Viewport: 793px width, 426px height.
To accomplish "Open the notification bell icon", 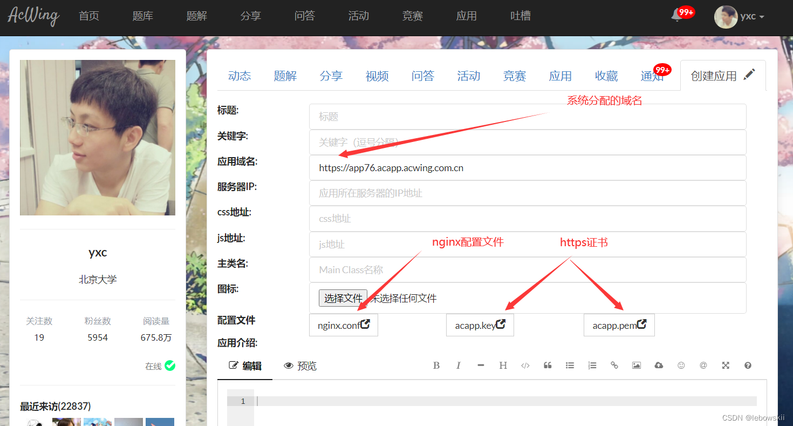I will [x=676, y=16].
